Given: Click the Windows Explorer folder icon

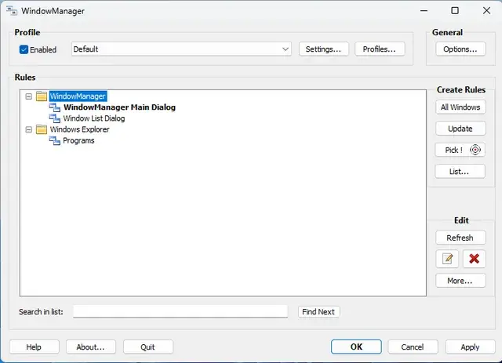Looking at the screenshot, I should click(x=42, y=129).
